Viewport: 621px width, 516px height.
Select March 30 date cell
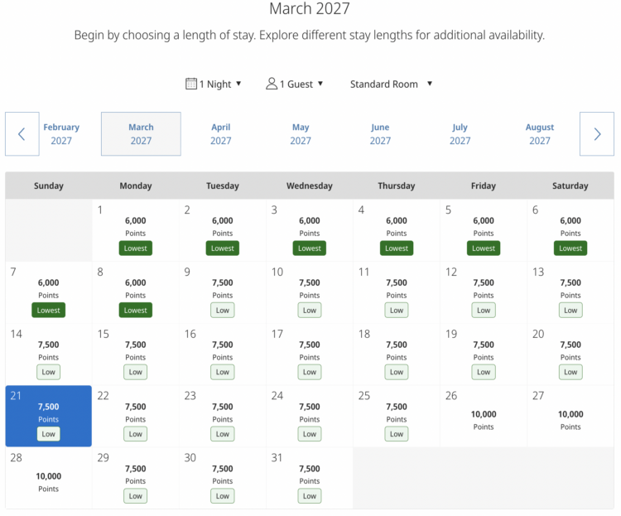[x=223, y=478]
